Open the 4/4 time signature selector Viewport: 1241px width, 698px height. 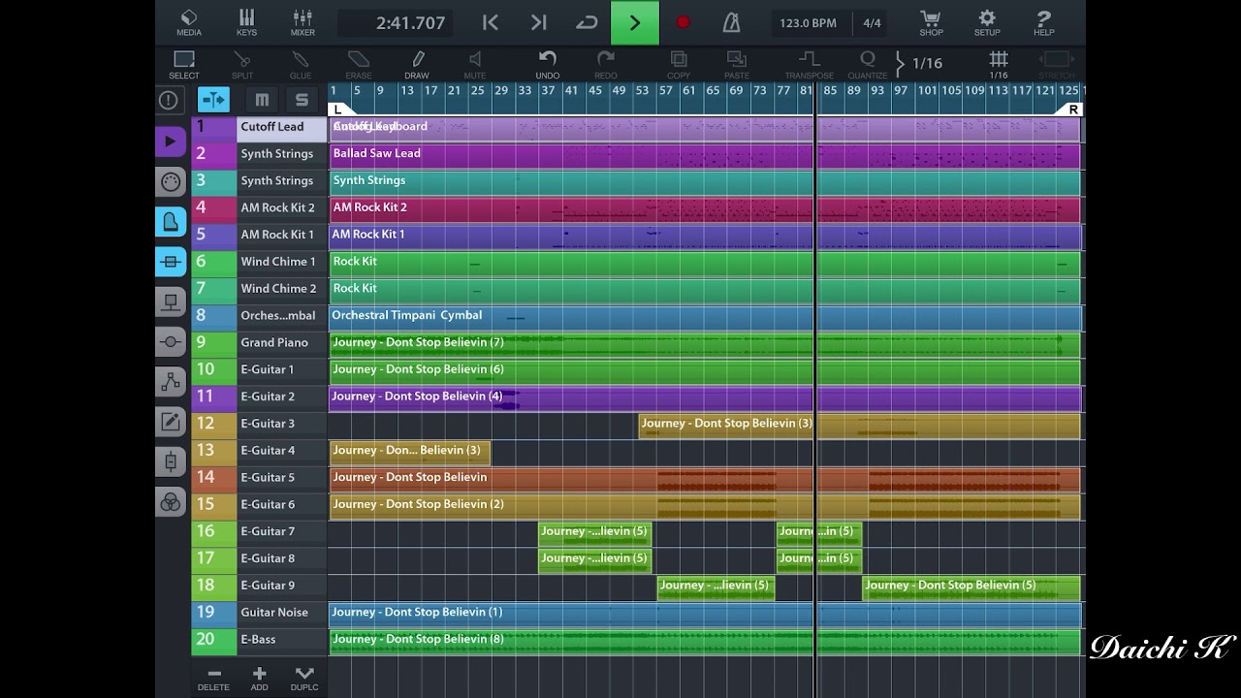872,23
